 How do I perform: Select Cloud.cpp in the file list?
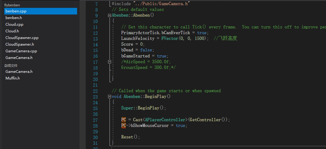tap(14, 24)
